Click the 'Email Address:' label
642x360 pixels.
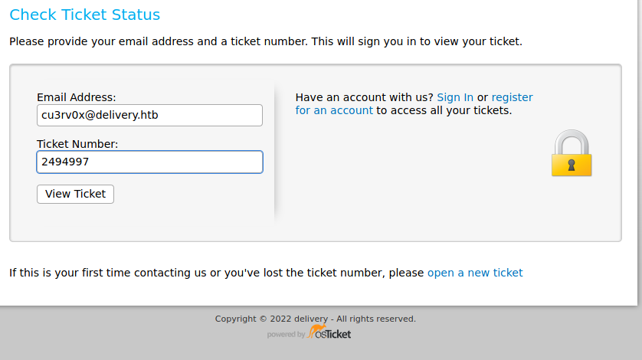click(77, 97)
